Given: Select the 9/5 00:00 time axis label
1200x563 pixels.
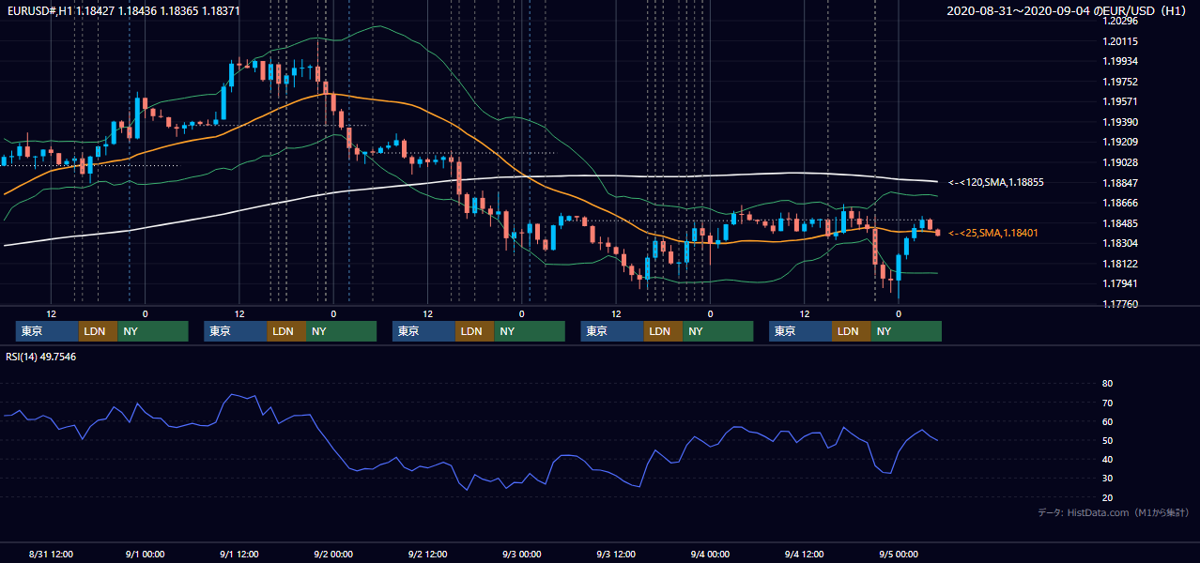Looking at the screenshot, I should click(899, 554).
